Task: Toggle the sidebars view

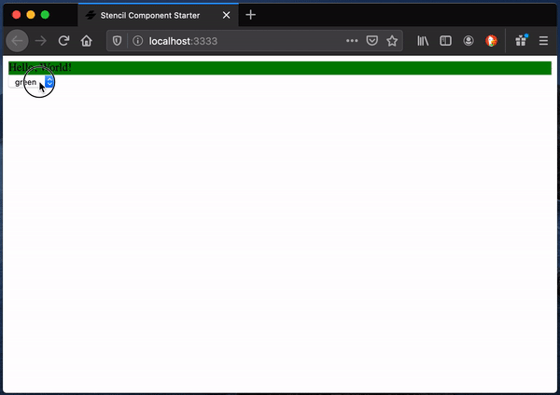Action: [x=445, y=41]
